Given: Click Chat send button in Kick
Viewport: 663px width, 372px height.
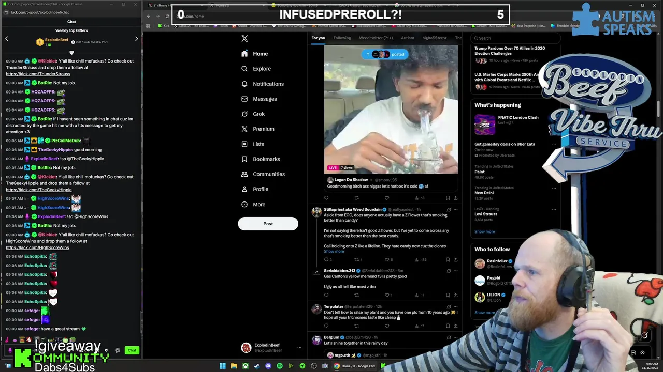Looking at the screenshot, I should (132, 350).
